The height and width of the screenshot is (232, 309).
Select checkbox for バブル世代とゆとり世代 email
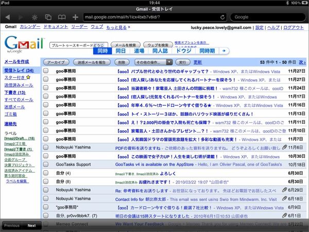pyautogui.click(x=46, y=71)
